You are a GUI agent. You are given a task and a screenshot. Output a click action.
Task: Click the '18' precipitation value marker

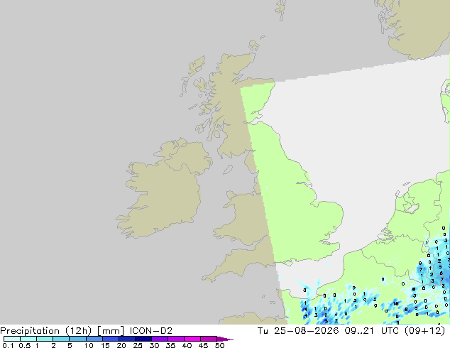click(396, 303)
